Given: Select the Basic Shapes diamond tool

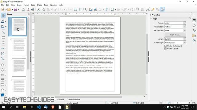Looking at the screenshot, I should click(2, 65).
